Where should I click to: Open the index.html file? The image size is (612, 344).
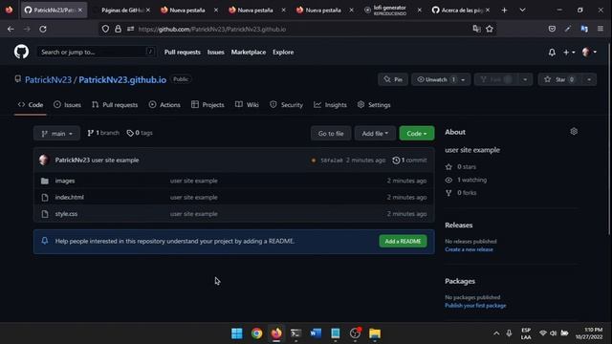tap(70, 197)
